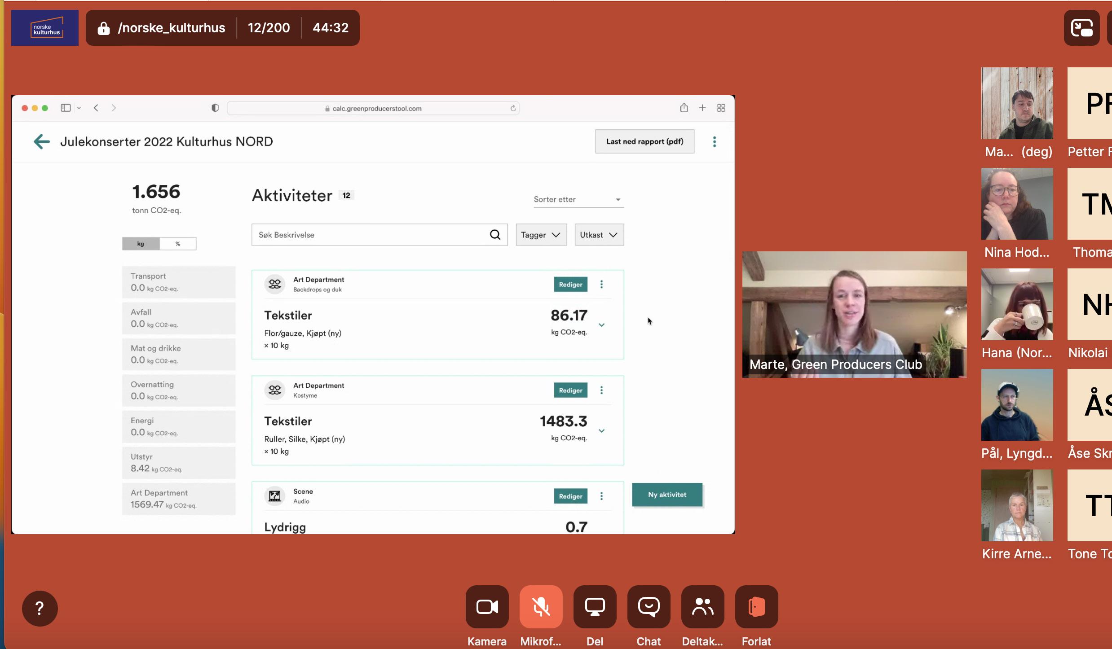Click the Del screen share icon
The height and width of the screenshot is (649, 1112).
tap(595, 607)
